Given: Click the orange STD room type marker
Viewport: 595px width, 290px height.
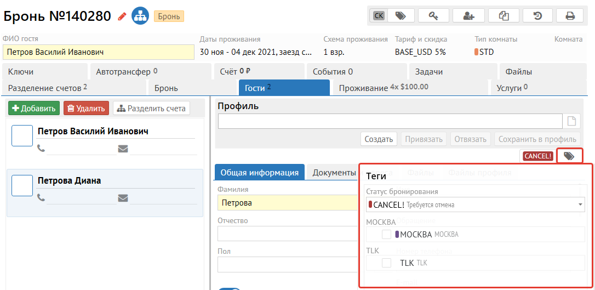Looking at the screenshot, I should pyautogui.click(x=476, y=53).
